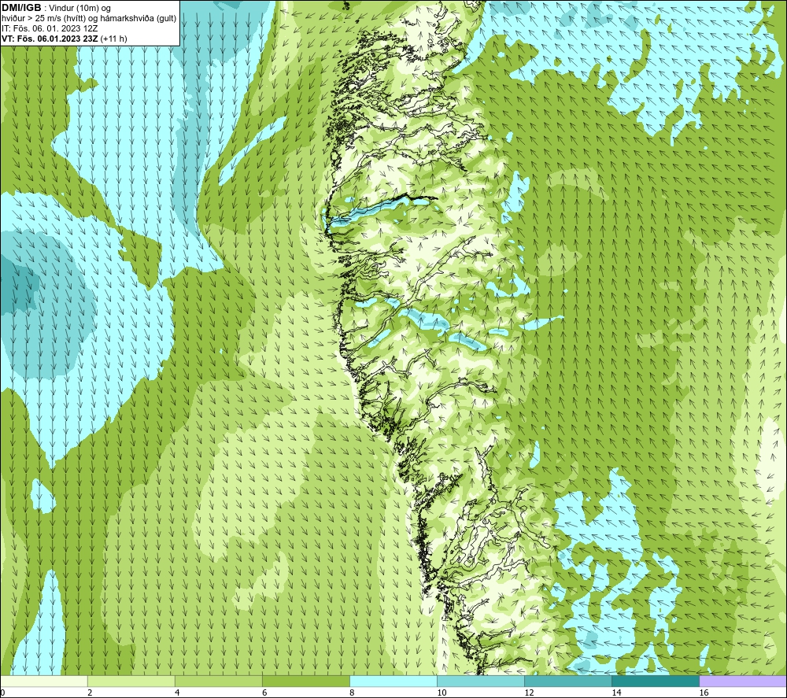Click the legend scale label '2'
The image size is (787, 698).
(x=90, y=693)
